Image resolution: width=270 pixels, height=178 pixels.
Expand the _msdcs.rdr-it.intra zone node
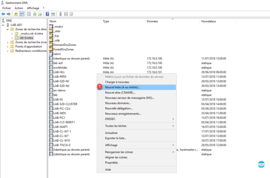(x=12, y=34)
